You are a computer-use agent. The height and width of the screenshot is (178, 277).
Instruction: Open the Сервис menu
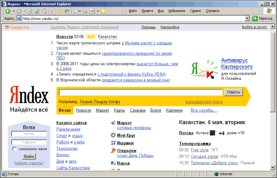click(x=196, y=11)
